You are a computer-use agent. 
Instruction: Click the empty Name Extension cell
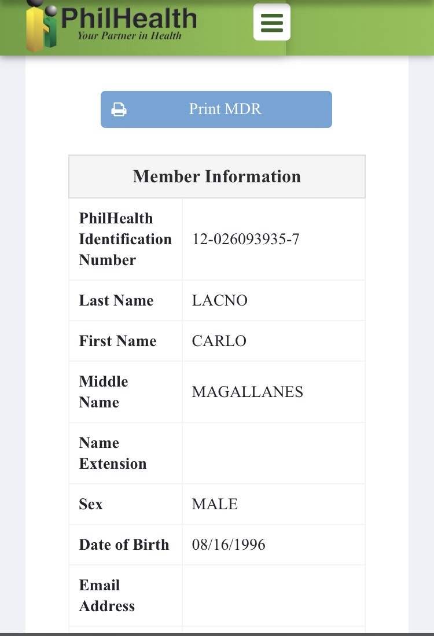click(273, 453)
